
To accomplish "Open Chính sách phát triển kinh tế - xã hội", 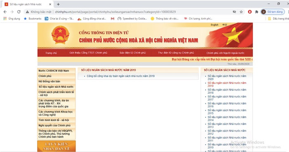I will (57, 94).
